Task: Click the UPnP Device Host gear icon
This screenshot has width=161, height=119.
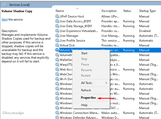Action: 57,16
